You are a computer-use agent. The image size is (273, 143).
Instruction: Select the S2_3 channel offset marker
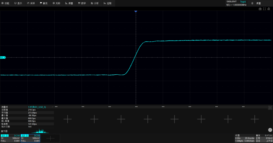pyautogui.click(x=3, y=58)
